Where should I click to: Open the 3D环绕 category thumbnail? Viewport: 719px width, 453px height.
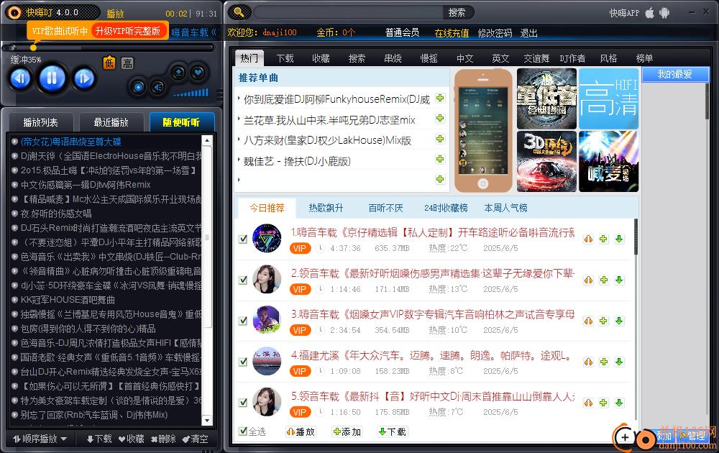point(546,161)
